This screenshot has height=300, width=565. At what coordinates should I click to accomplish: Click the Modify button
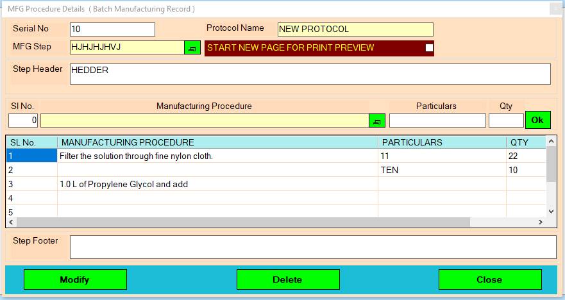pyautogui.click(x=75, y=279)
